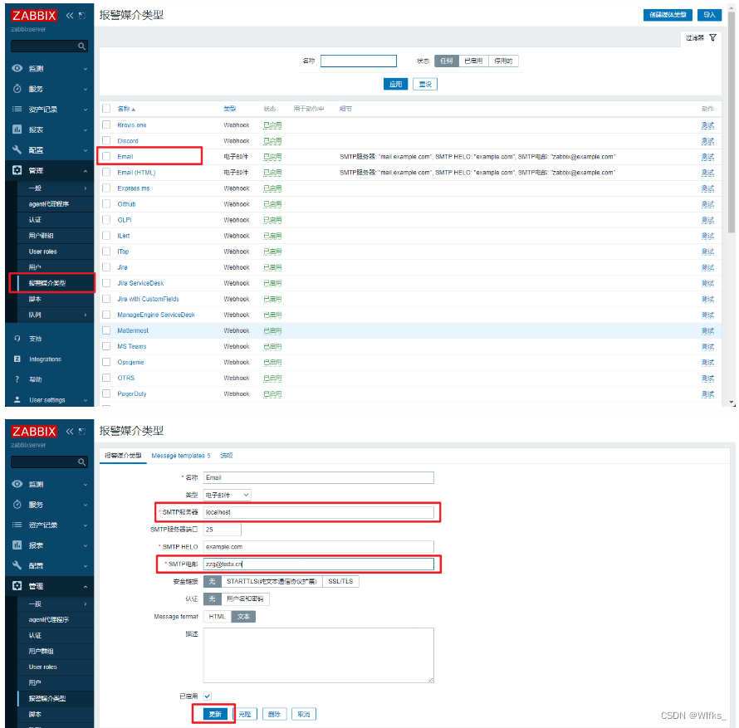Collapse the 管理 section chevron in the upper sidebar
Viewport: 739px width, 728px height.
coord(86,170)
